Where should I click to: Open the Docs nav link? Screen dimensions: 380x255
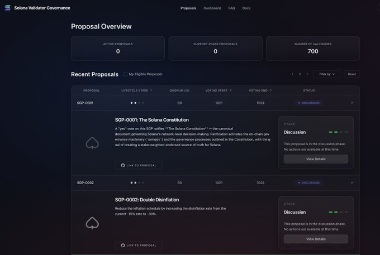click(x=246, y=8)
